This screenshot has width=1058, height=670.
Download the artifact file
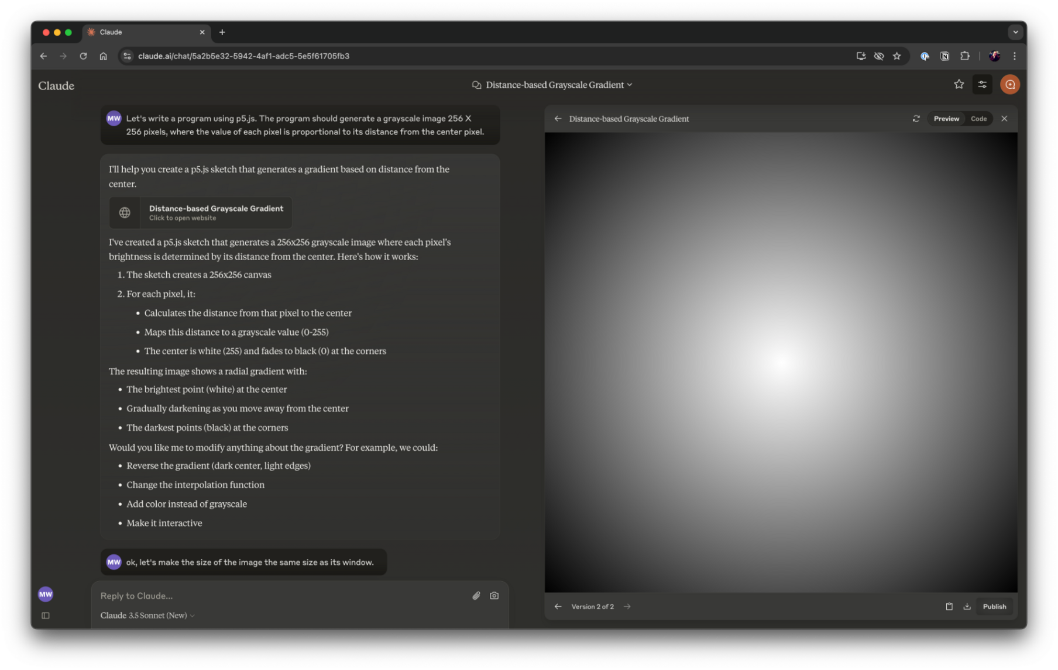[967, 606]
